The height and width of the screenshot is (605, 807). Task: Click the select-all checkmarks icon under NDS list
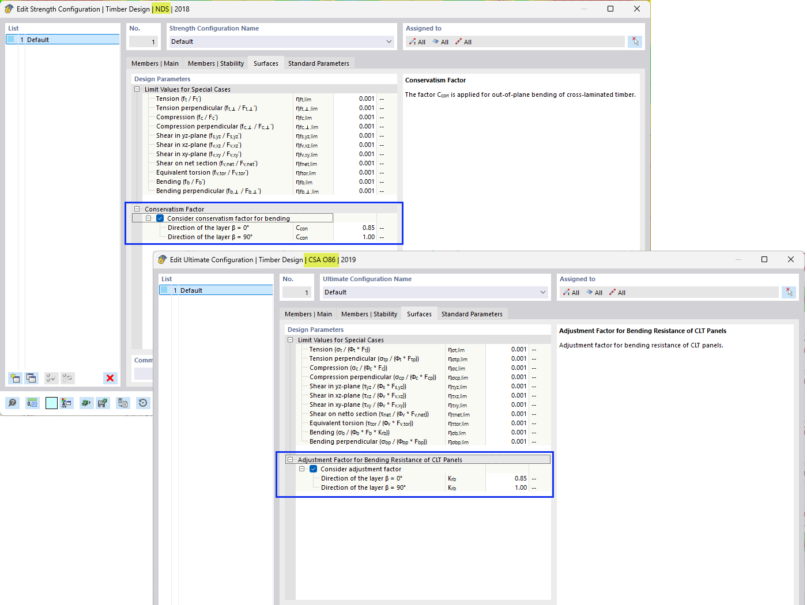pos(51,378)
